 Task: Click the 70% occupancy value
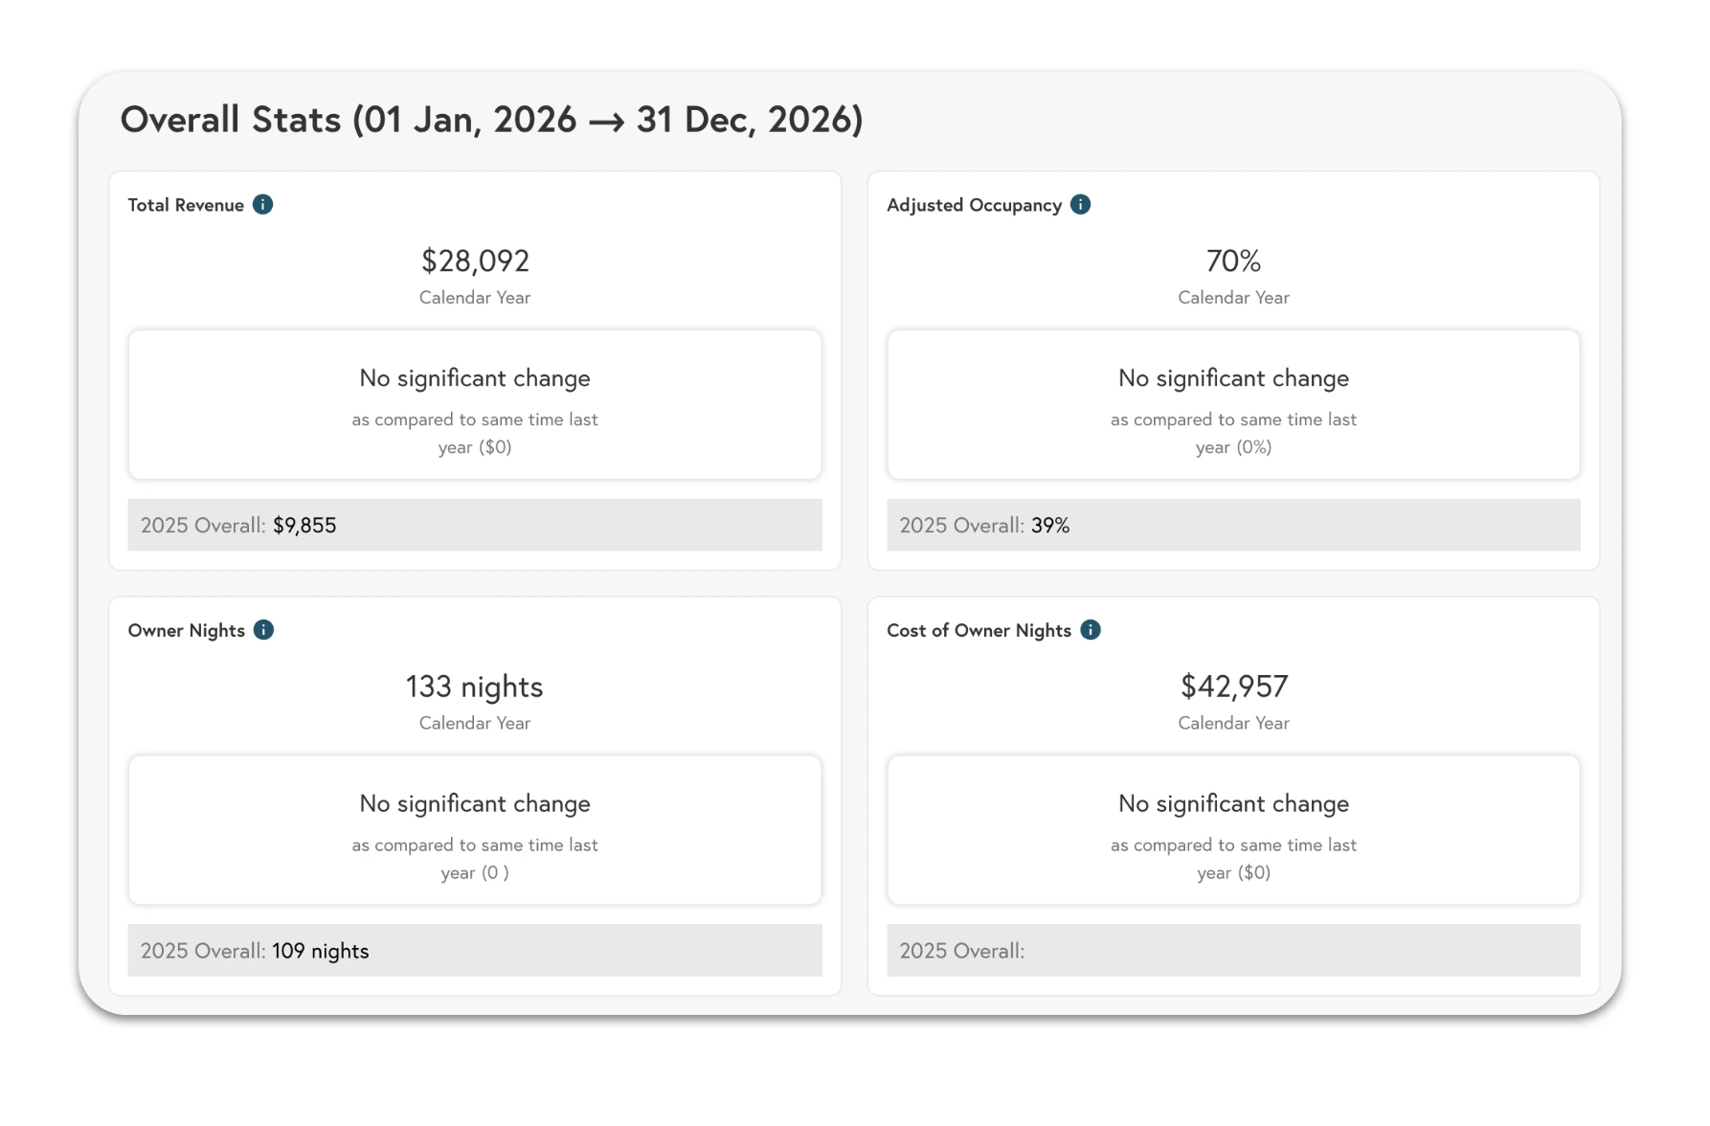pyautogui.click(x=1233, y=260)
